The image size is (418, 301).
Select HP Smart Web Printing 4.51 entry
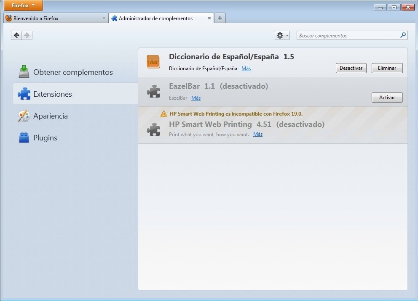tap(273, 125)
